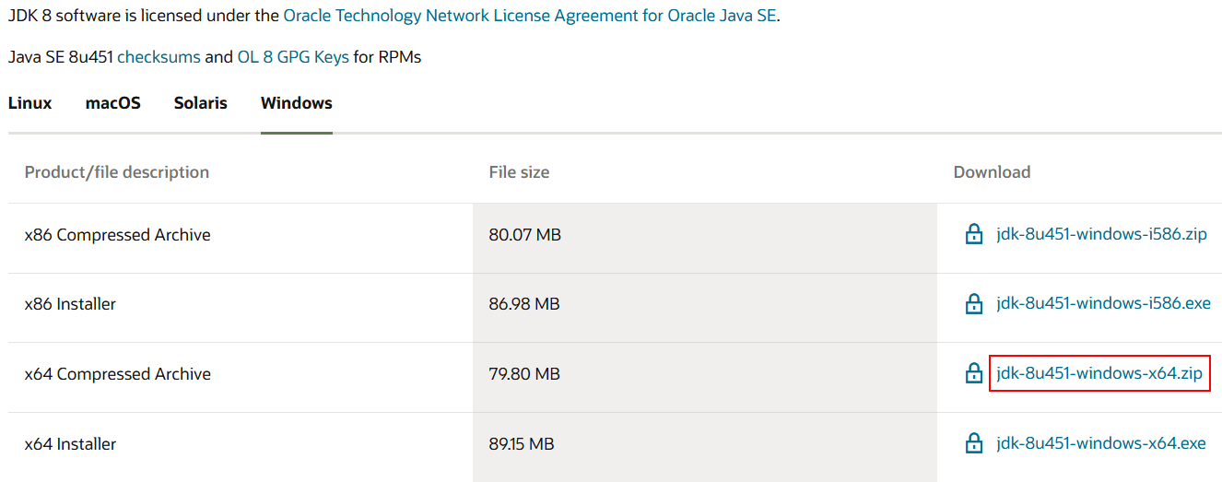The image size is (1222, 482).
Task: Click the x64 Compressed Archive description
Action: coord(118,374)
